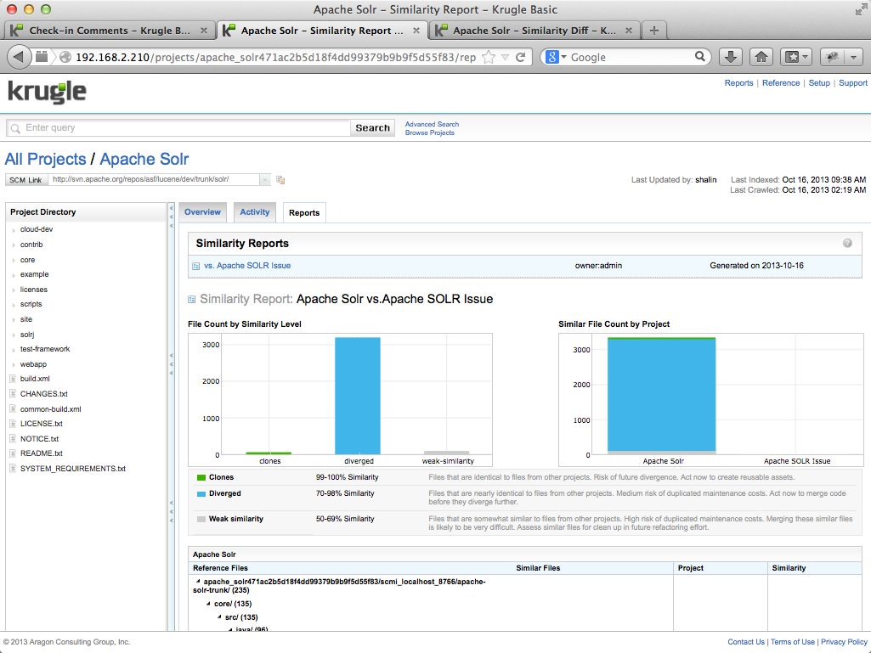Open the Similarity Reports help icon
The height and width of the screenshot is (653, 871).
pyautogui.click(x=847, y=243)
